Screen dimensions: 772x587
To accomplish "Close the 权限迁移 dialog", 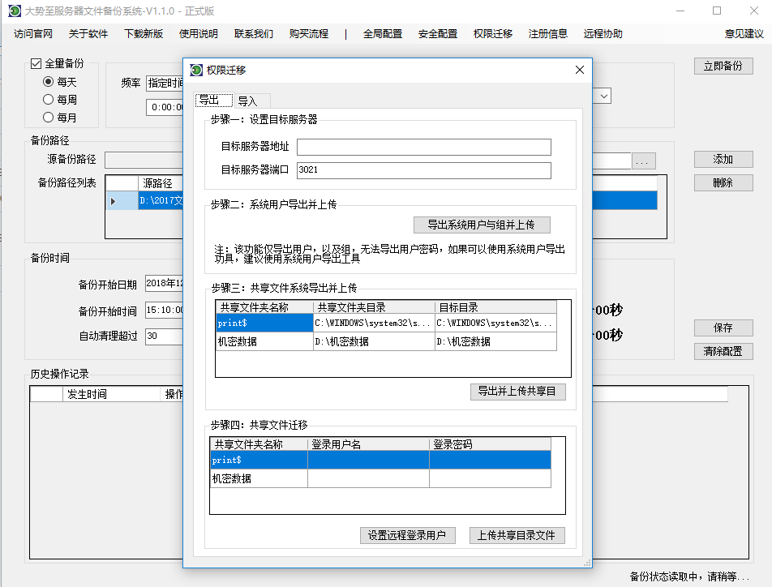I will [579, 71].
